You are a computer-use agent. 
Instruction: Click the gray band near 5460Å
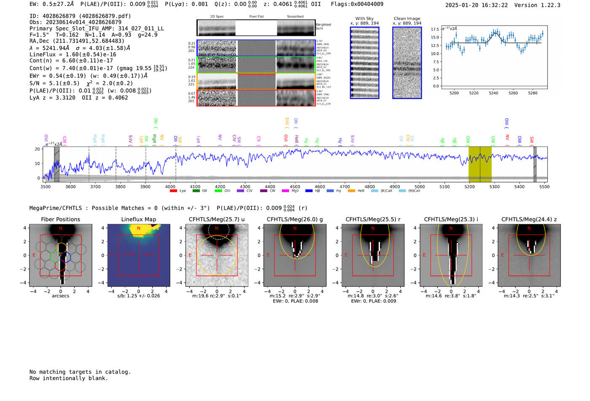(x=535, y=164)
